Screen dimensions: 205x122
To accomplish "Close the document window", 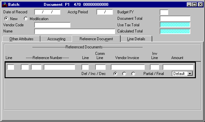I will click(x=200, y=5).
